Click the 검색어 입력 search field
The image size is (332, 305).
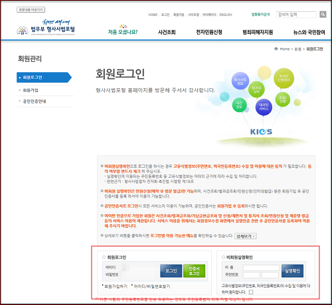tap(296, 15)
